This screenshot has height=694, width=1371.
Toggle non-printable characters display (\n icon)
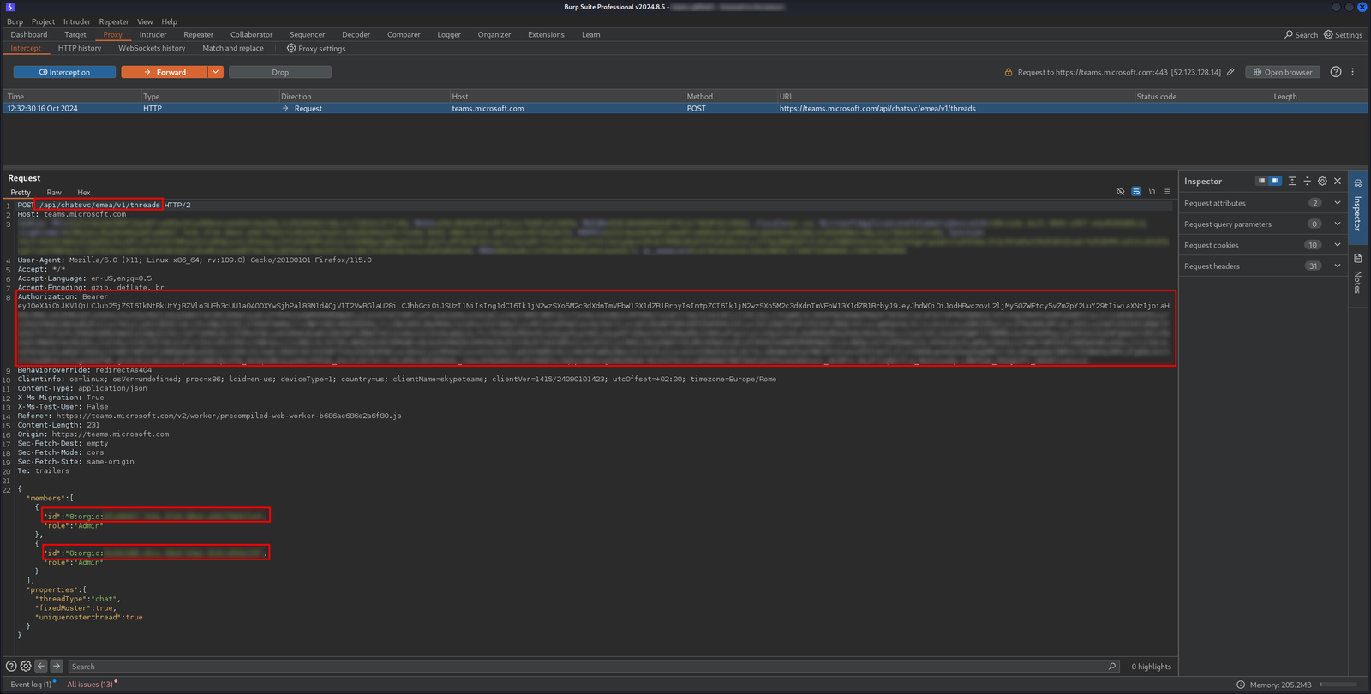coord(1152,192)
